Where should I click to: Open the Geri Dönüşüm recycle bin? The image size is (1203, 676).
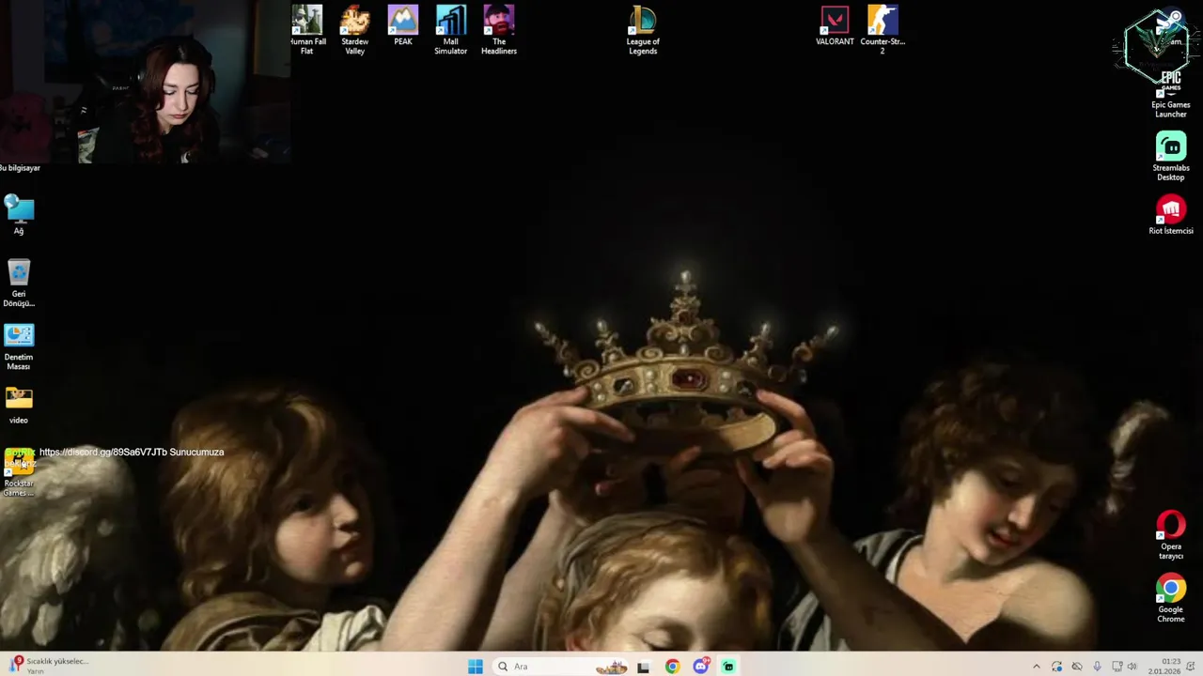coord(19,283)
